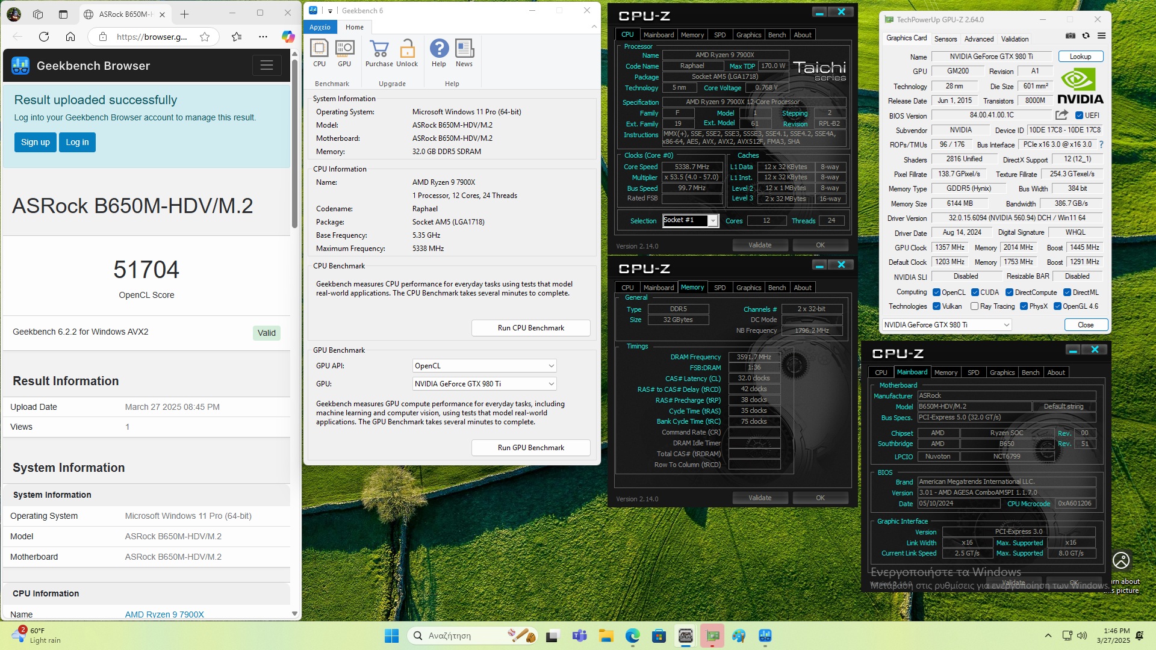
Task: Open the Geekbench app icon on the taskbar
Action: (x=765, y=636)
